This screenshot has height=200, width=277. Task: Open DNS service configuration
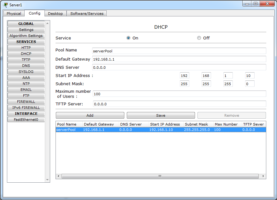click(x=26, y=65)
